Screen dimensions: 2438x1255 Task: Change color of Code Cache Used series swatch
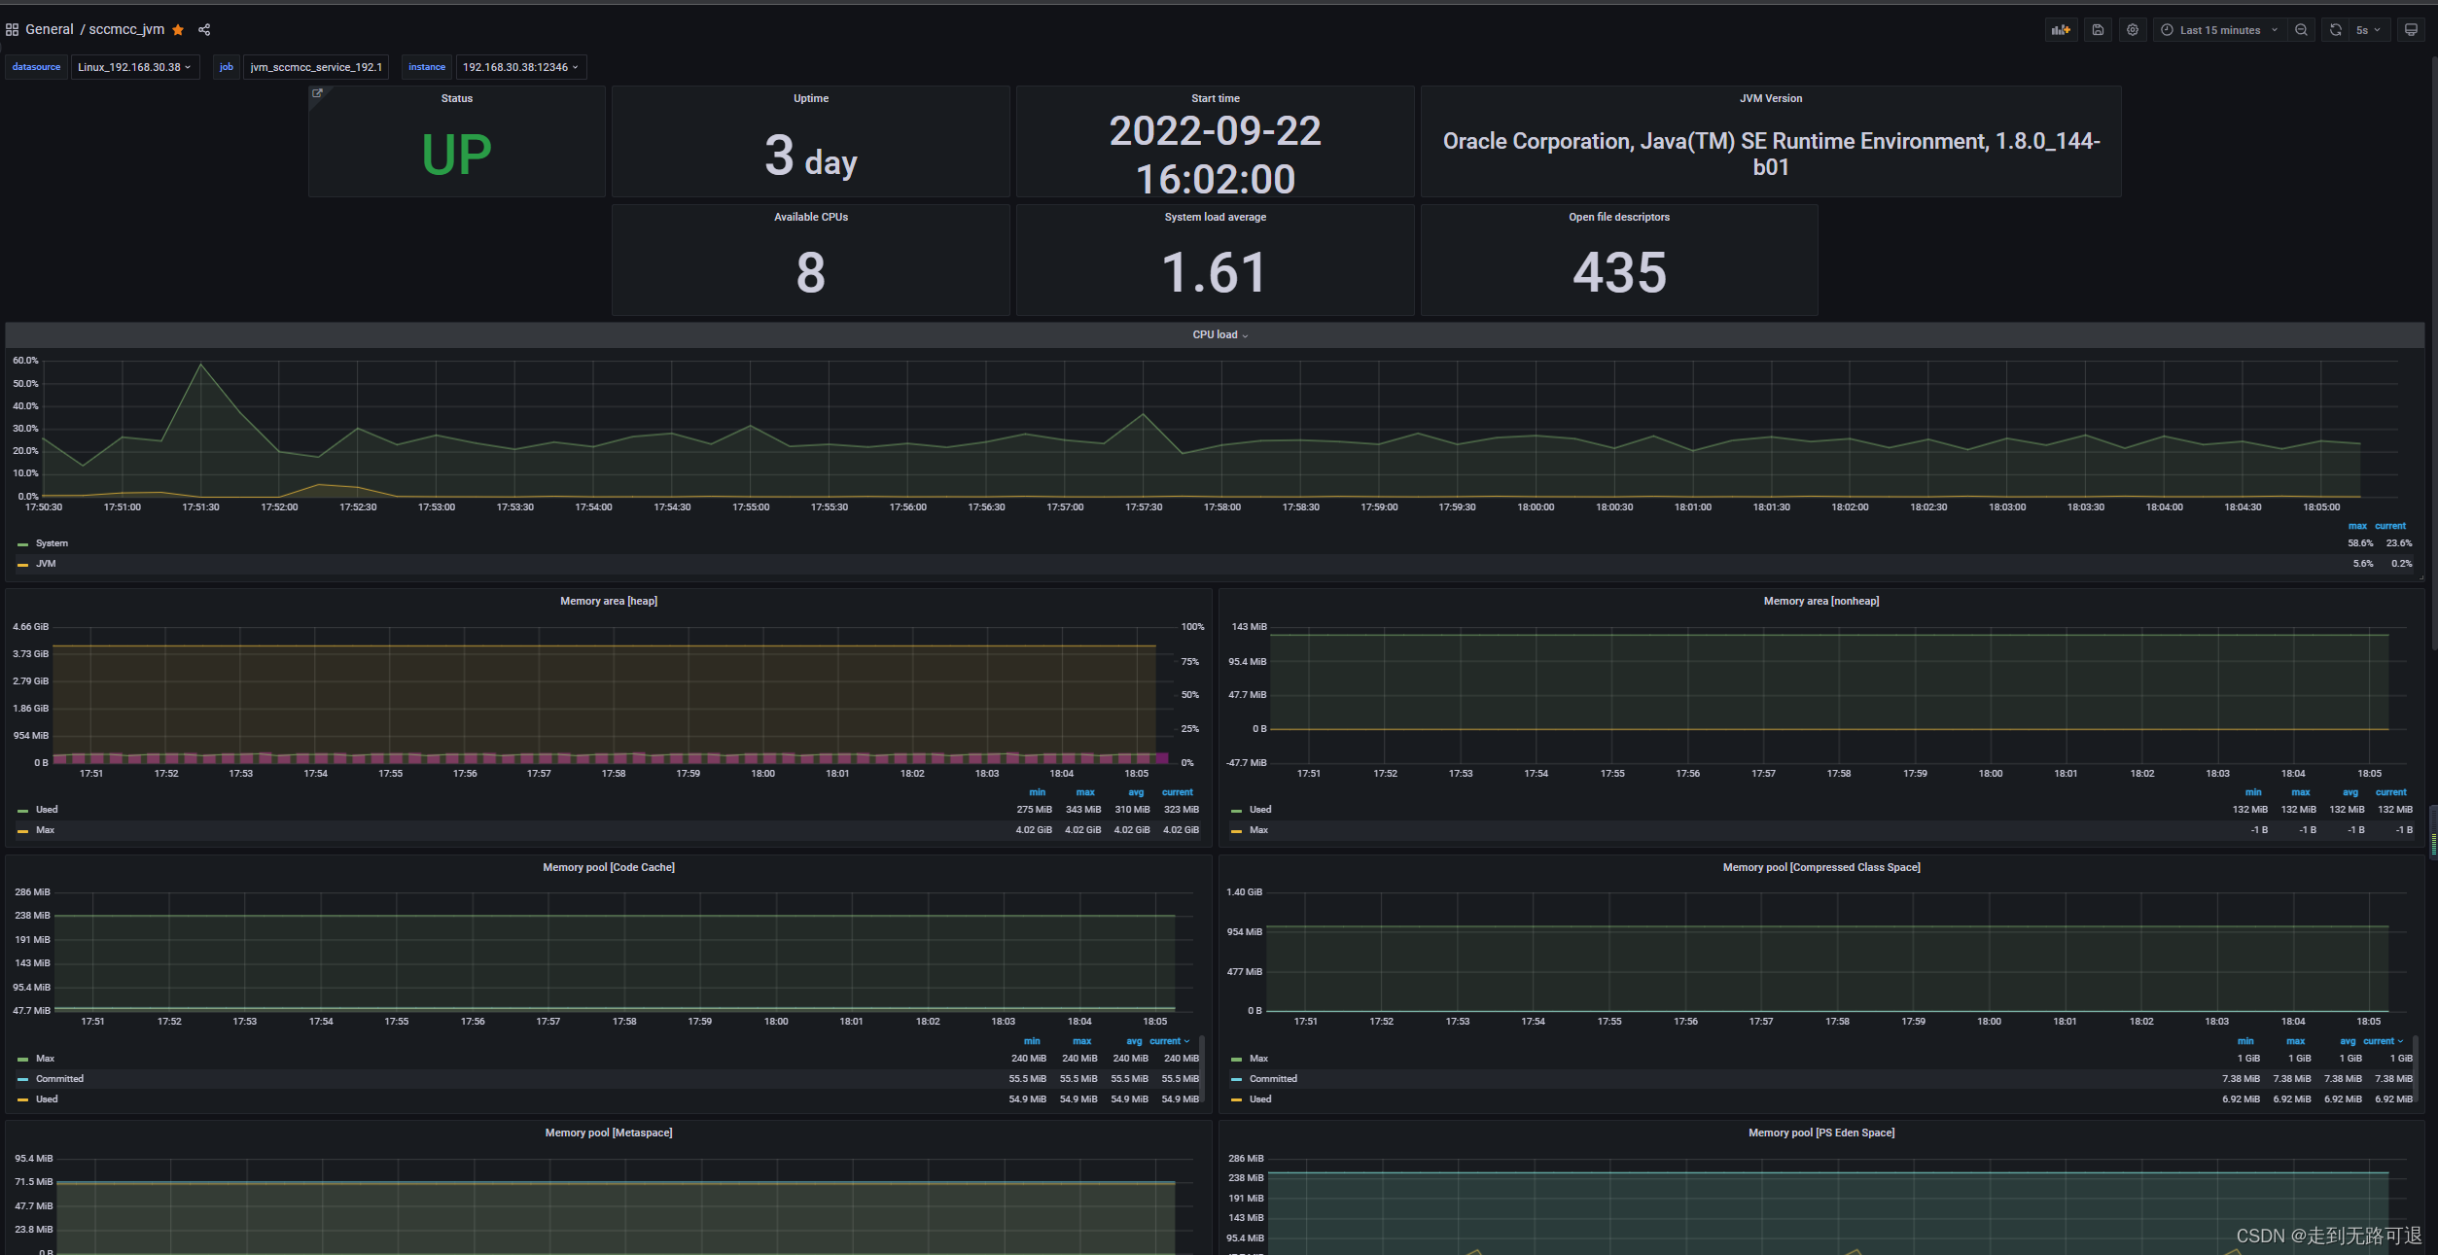click(22, 1099)
